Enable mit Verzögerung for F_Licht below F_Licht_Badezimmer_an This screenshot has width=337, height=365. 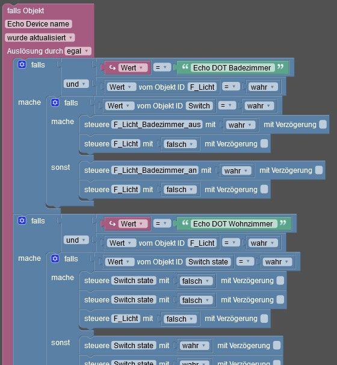coord(264,189)
